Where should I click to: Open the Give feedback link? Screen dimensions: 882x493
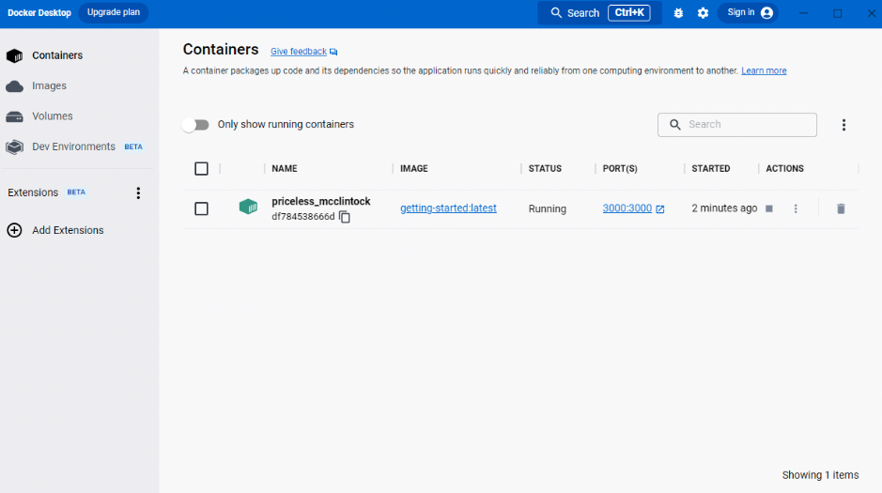[x=299, y=51]
